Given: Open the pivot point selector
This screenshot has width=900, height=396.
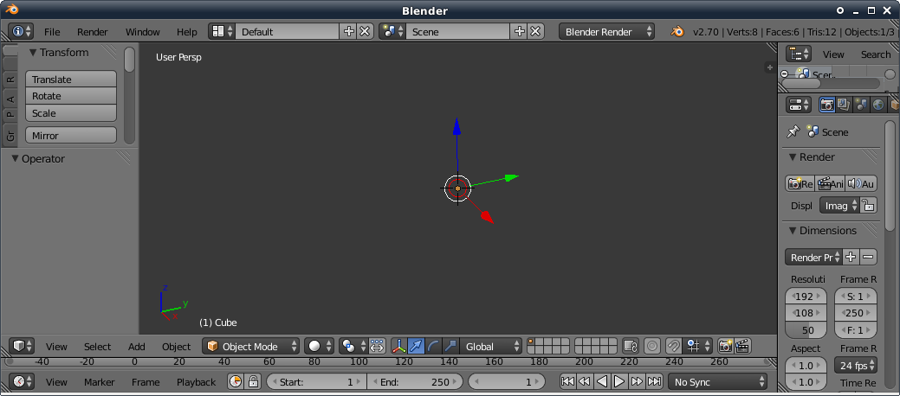Looking at the screenshot, I should click(x=353, y=346).
